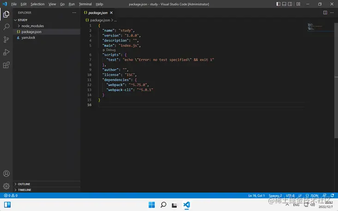Screen dimensions: 338x211
Task: Click the "license" key in editor
Action: point(111,75)
